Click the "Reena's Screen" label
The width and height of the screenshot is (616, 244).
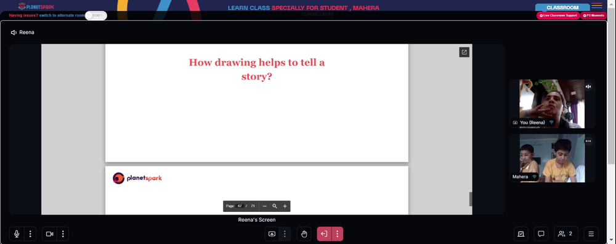257,219
